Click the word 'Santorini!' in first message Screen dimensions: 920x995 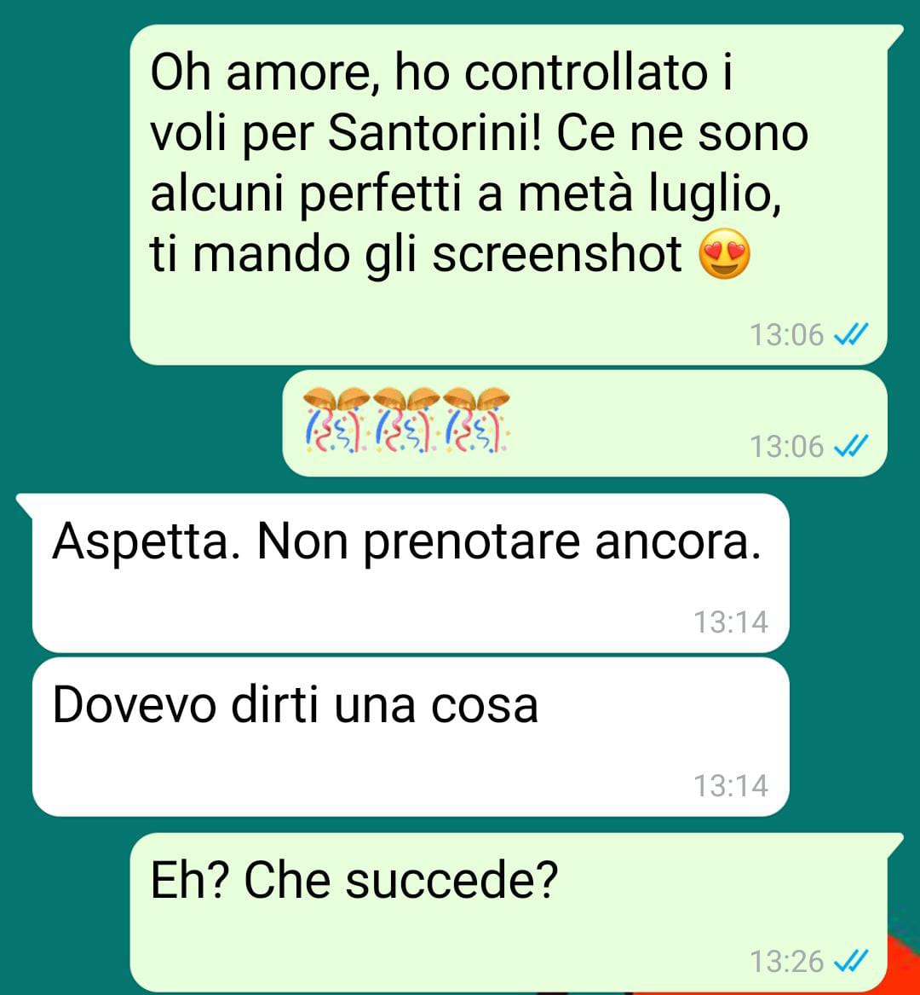pos(436,134)
